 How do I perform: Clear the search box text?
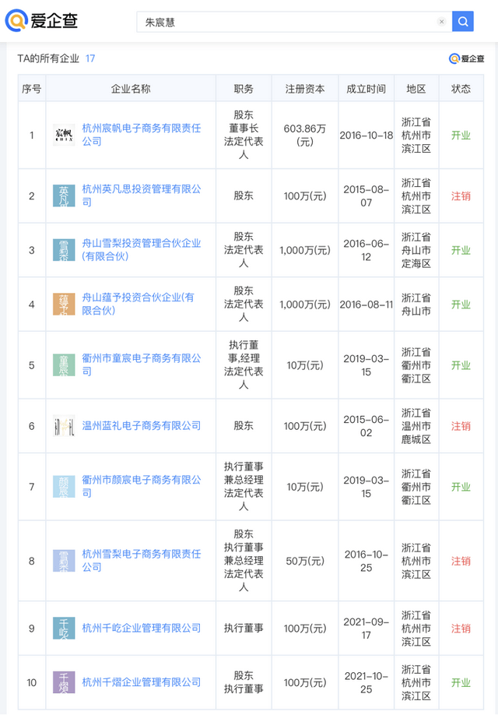441,22
